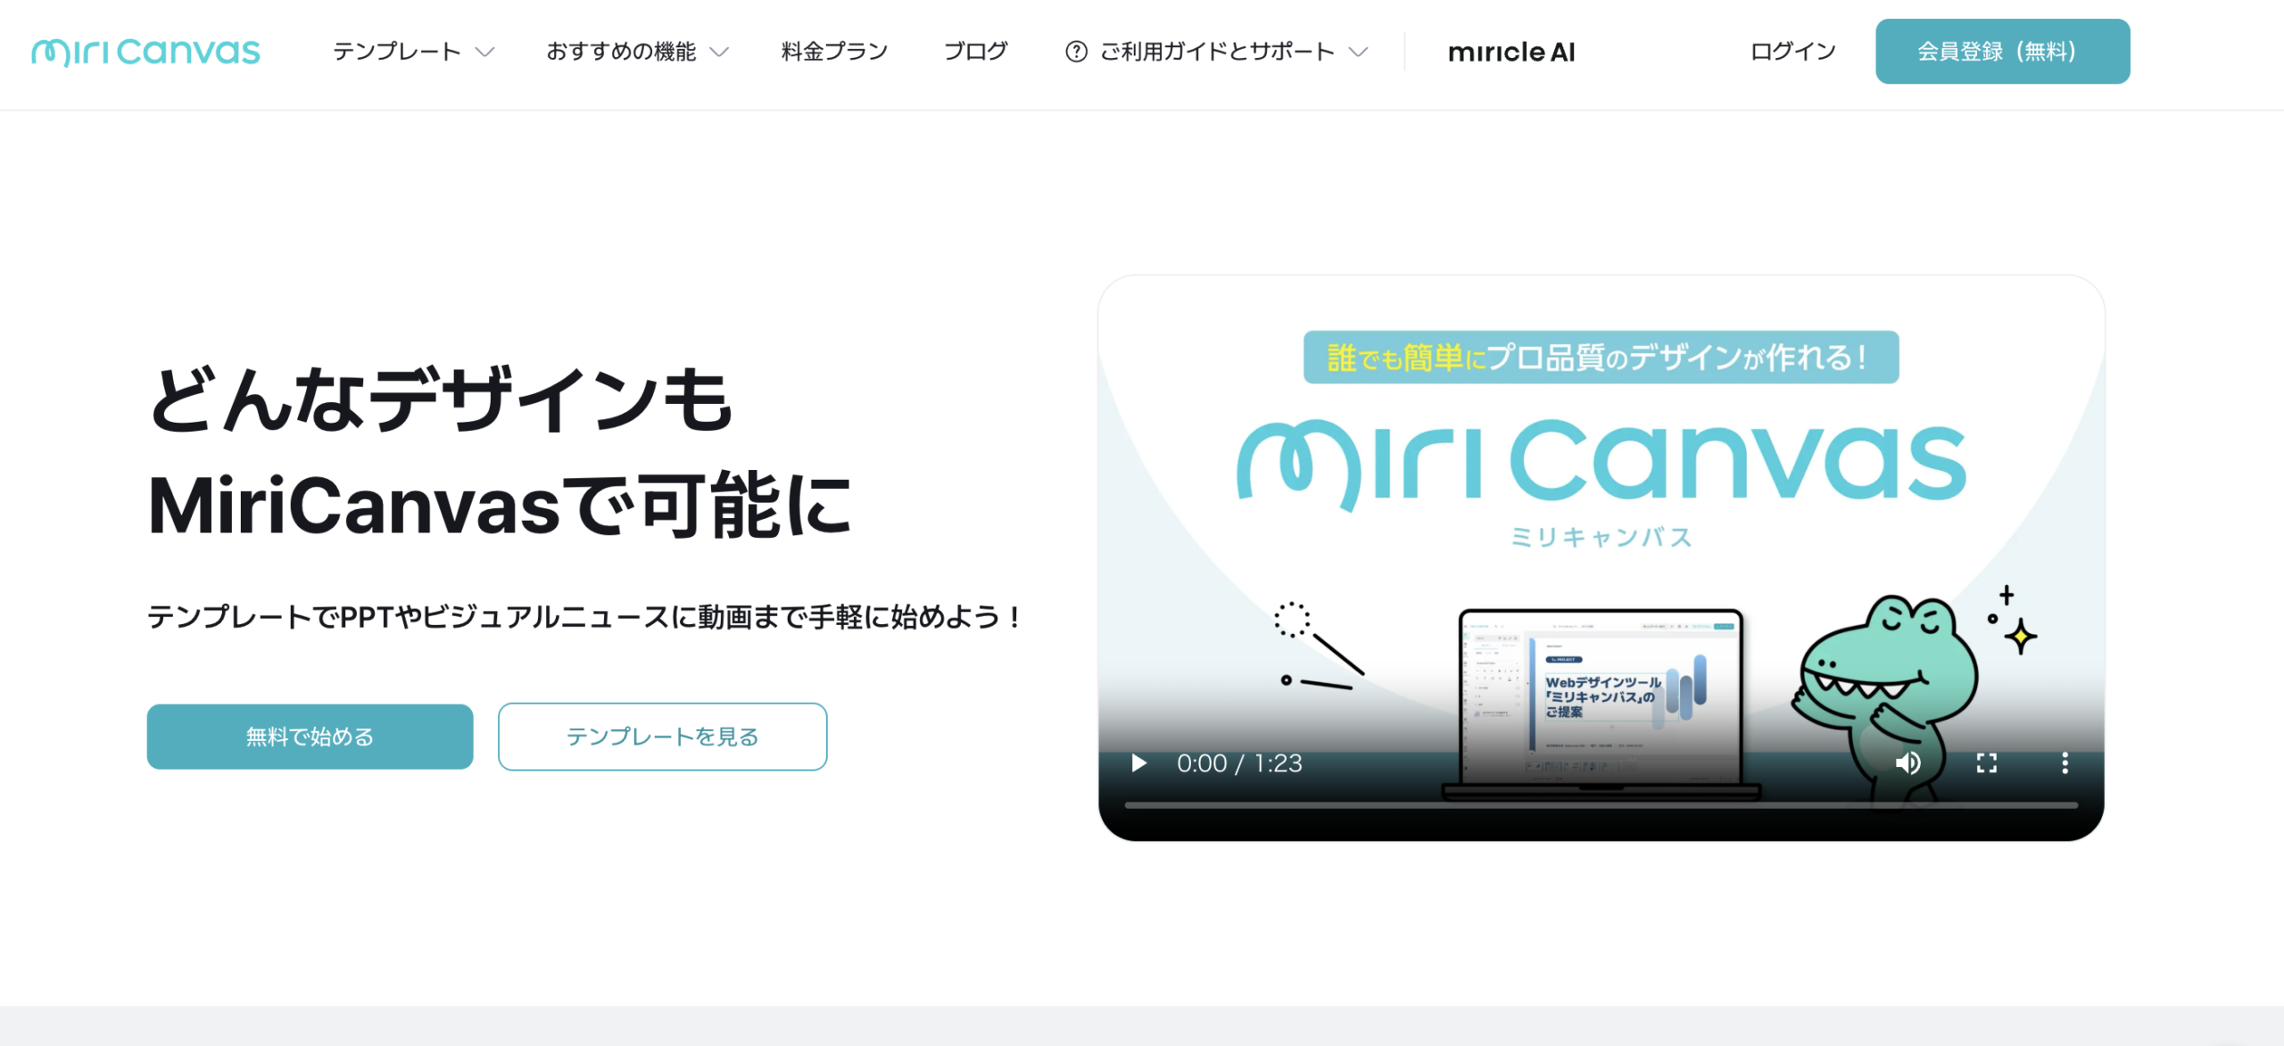Viewport: 2284px width, 1046px height.
Task: Expand the テンプレート dropdown chevron
Action: pos(484,53)
